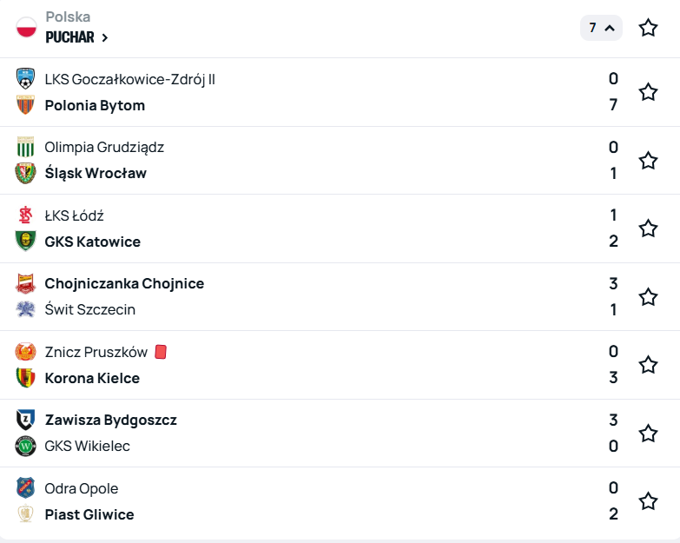Image resolution: width=680 pixels, height=543 pixels.
Task: Click the Chojniczanka Chojnice score of 3
Action: click(x=613, y=283)
